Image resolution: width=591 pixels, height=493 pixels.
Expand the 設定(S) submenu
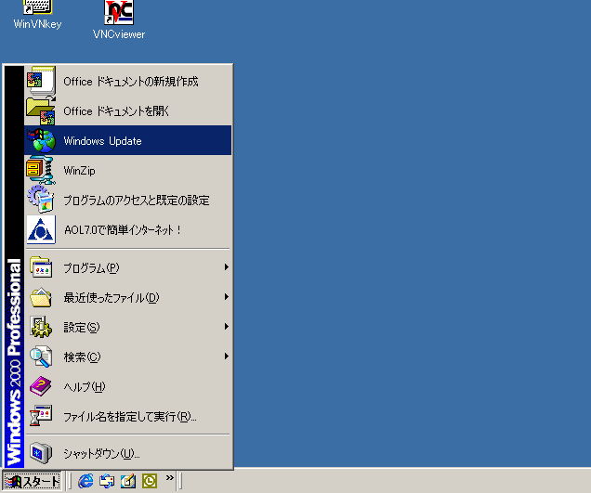pos(128,328)
